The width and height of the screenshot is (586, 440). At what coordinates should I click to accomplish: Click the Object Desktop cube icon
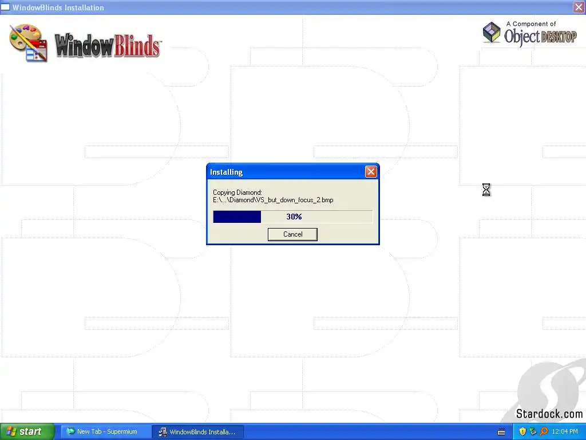(492, 32)
